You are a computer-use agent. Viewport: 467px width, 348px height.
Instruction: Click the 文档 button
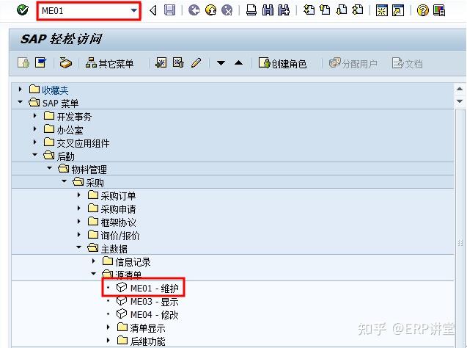point(407,63)
